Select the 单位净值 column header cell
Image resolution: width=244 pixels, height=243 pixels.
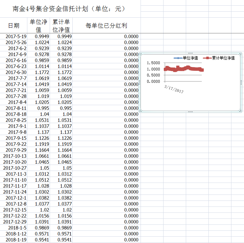coord(39,25)
